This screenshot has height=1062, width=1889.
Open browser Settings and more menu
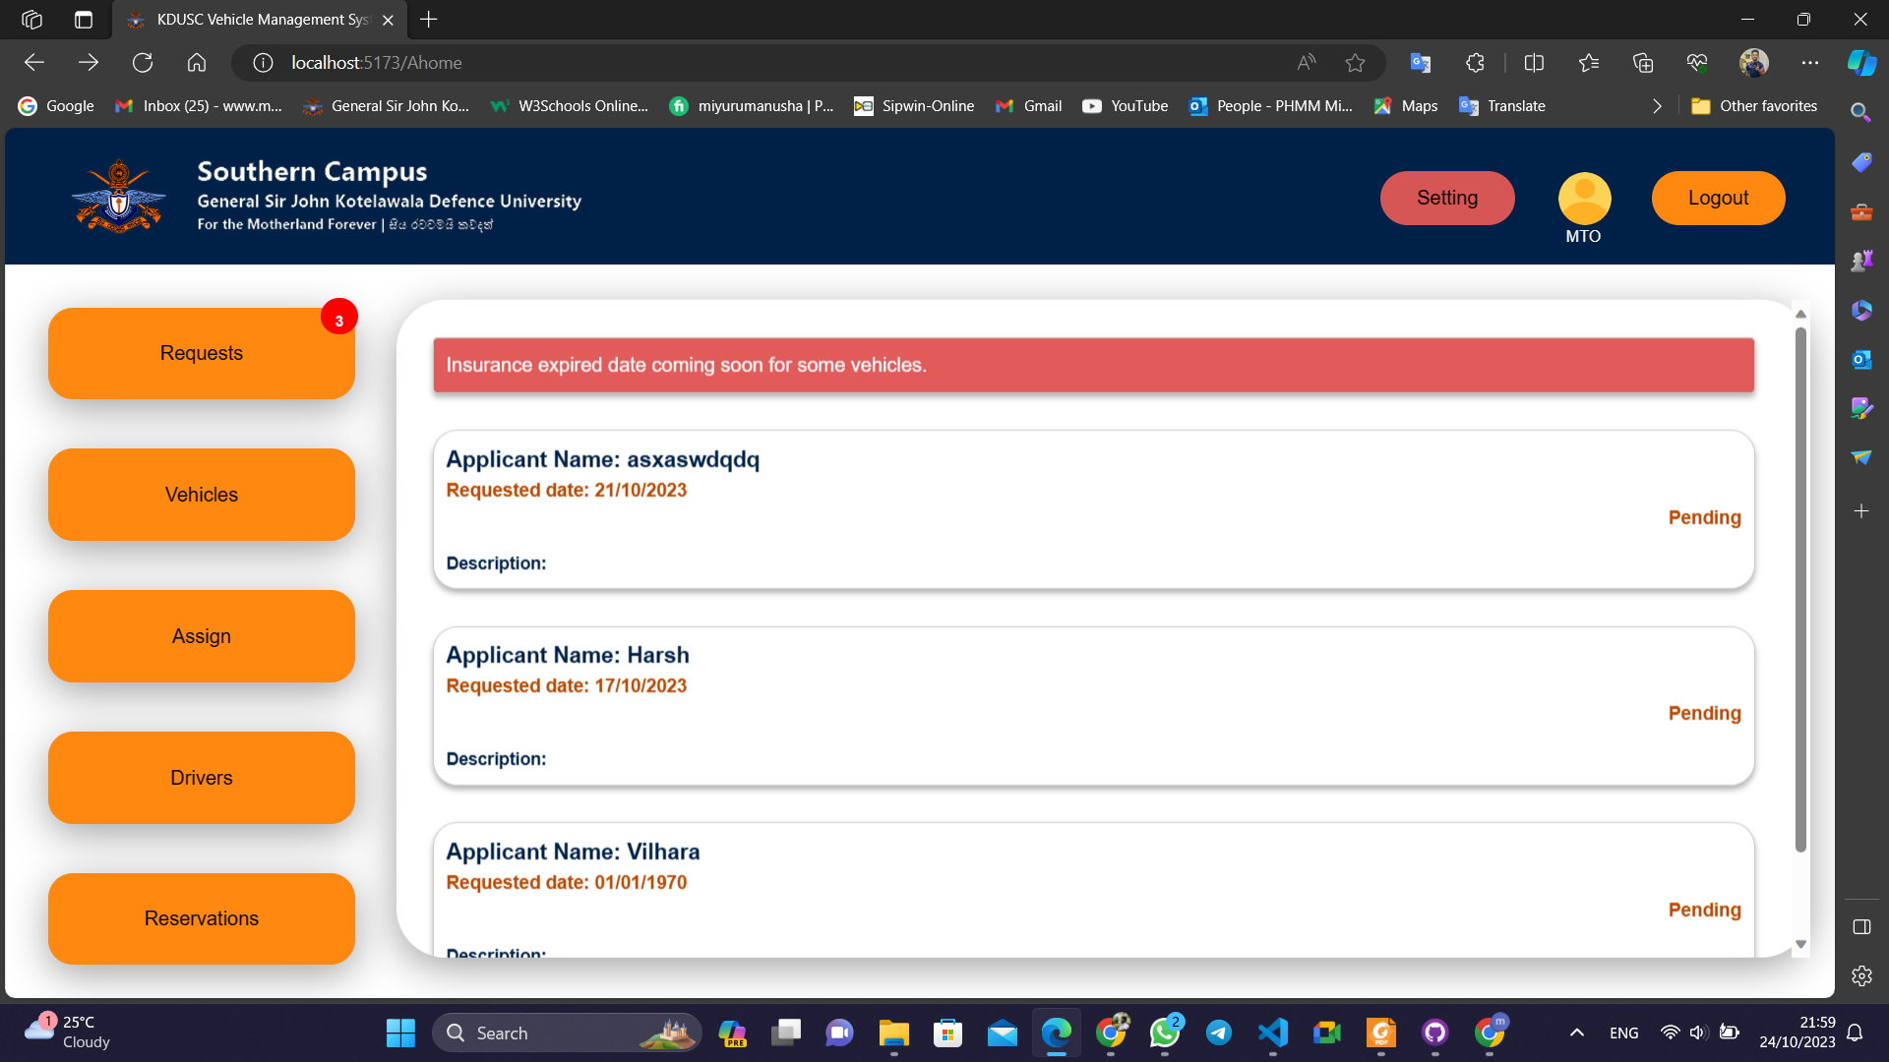[x=1809, y=63]
